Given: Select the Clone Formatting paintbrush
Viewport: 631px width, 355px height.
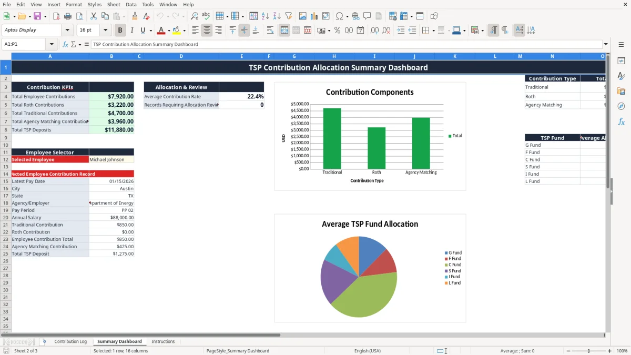Looking at the screenshot, I should point(135,16).
